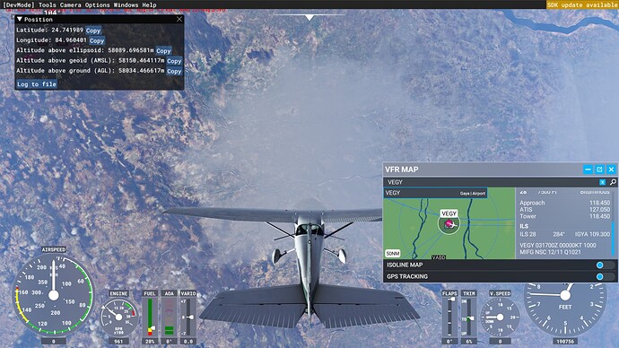619x348 pixels.
Task: Click the airport info panel scrollbar
Action: tap(613, 239)
